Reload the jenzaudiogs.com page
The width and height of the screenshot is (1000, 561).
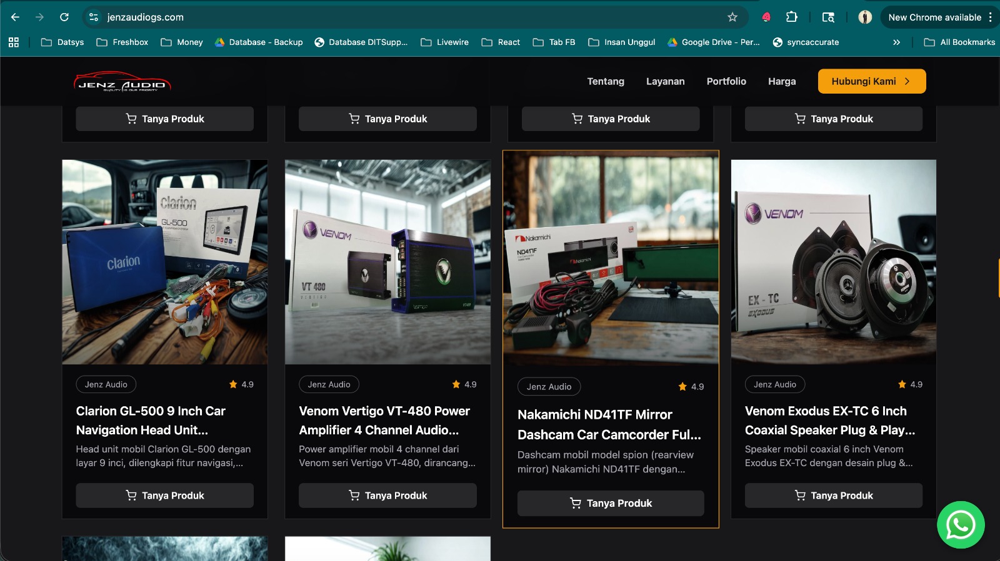click(64, 17)
